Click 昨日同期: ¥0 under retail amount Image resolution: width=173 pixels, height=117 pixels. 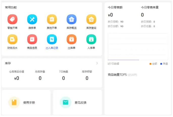tap(115, 22)
